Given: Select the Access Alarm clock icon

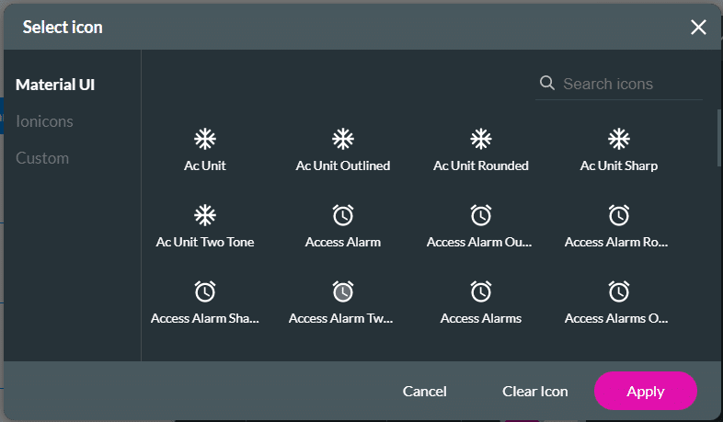Looking at the screenshot, I should point(343,216).
